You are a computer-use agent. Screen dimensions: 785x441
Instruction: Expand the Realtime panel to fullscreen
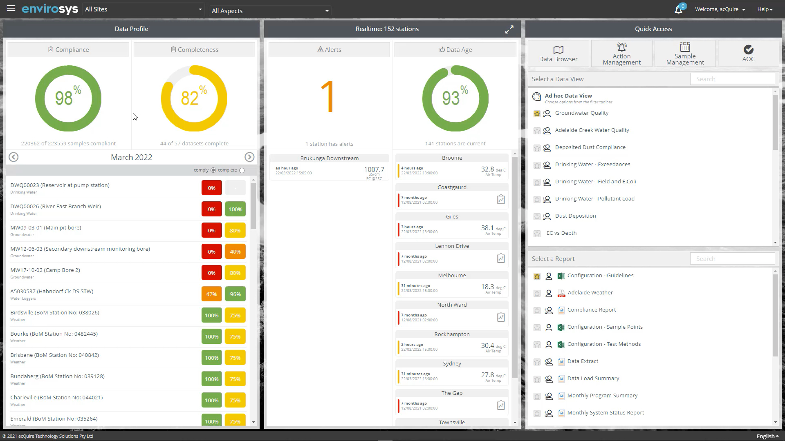click(x=509, y=29)
